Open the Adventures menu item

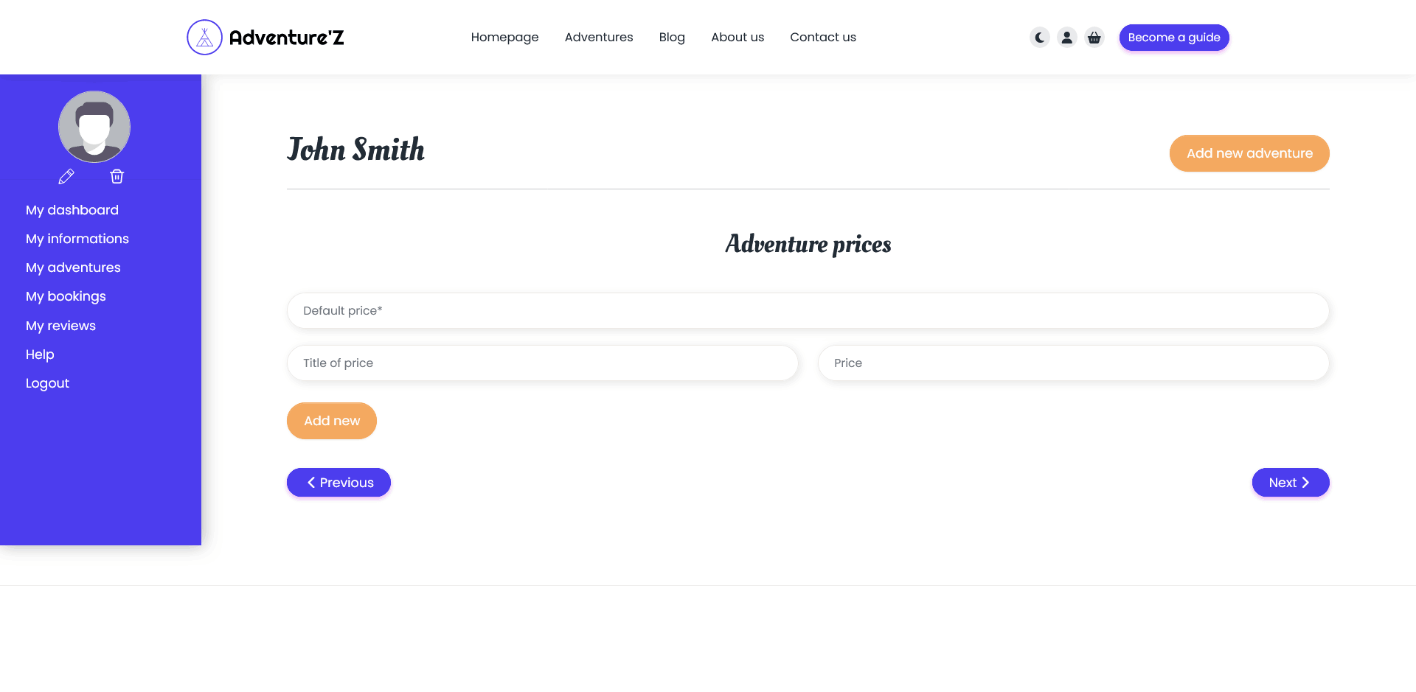point(599,37)
